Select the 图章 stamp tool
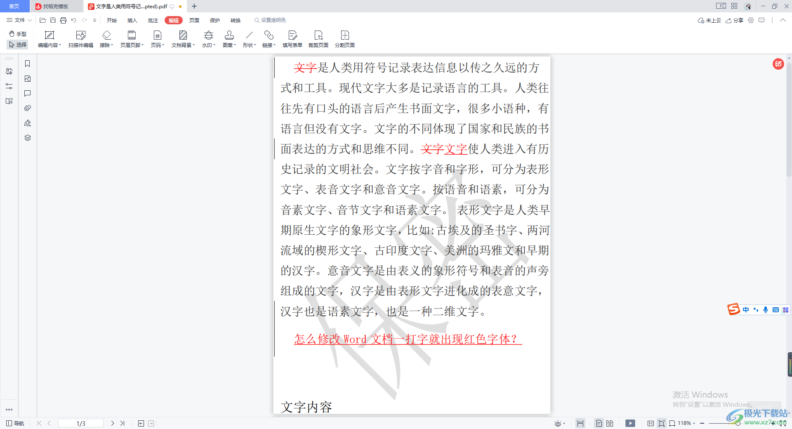Screen dimensions: 792x429 click(x=229, y=39)
